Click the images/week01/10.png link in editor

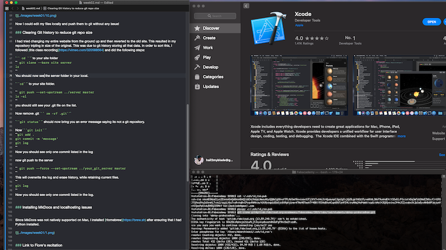[36, 16]
